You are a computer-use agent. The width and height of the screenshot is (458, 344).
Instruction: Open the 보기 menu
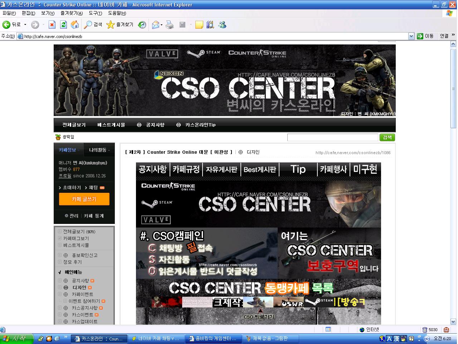(48, 13)
